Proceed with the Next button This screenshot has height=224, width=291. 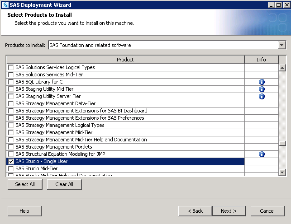(229, 211)
